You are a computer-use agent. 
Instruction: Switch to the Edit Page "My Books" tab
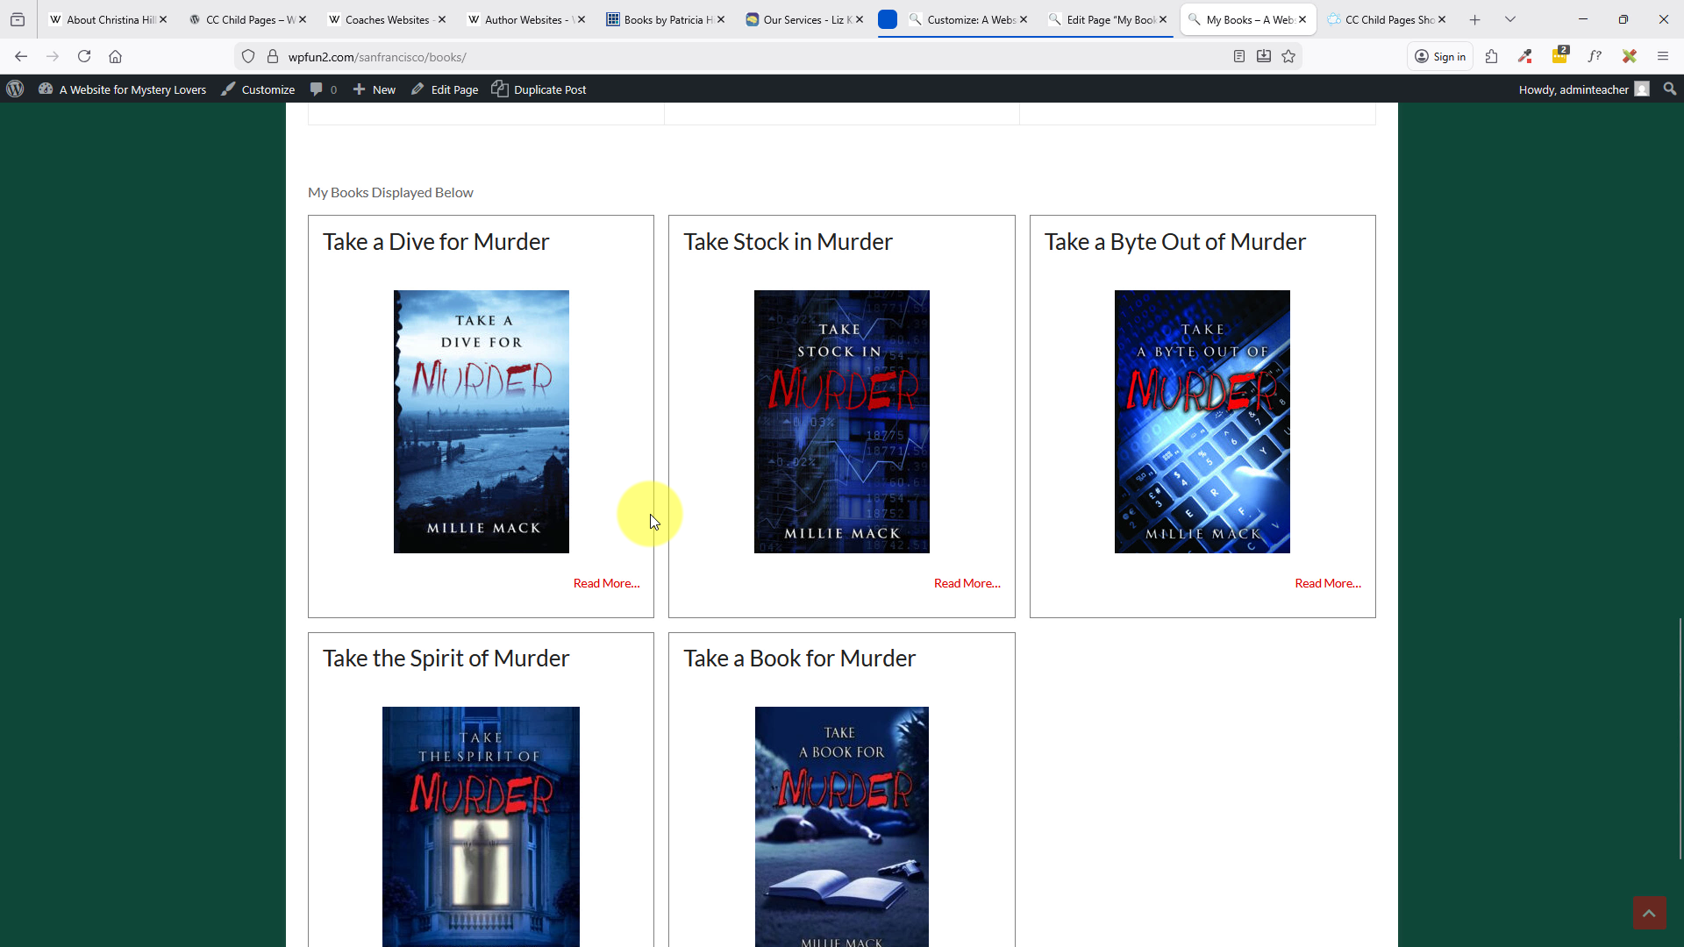coord(1110,19)
